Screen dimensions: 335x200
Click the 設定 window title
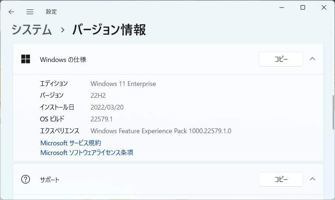click(x=51, y=12)
